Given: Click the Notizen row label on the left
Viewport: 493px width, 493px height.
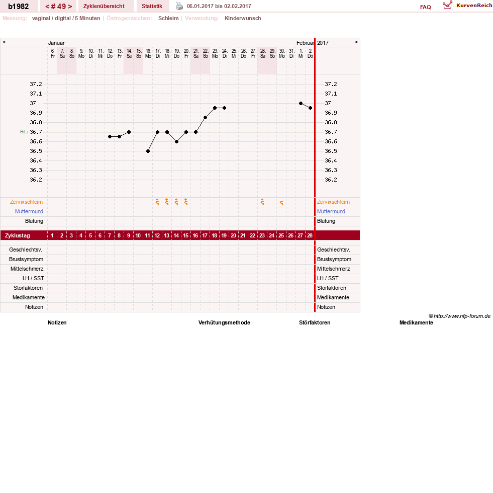Looking at the screenshot, I should pyautogui.click(x=34, y=307).
